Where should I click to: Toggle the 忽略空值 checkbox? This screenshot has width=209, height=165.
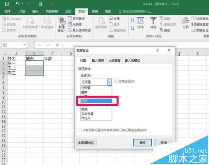(116, 81)
